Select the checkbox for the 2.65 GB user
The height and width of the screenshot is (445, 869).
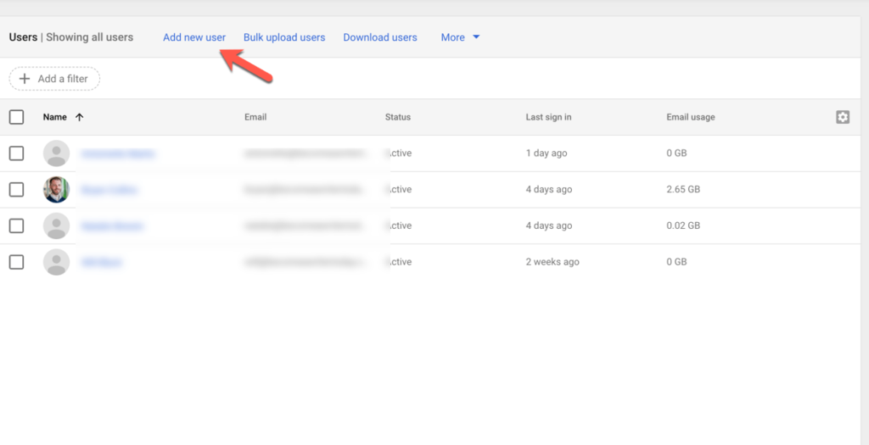(16, 190)
